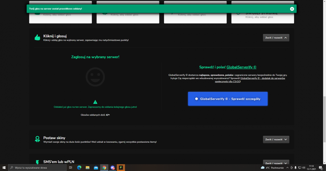Screen dimensions: 326x171
Task: Collapse the Kliknij i głosuj section
Action: click(276, 37)
